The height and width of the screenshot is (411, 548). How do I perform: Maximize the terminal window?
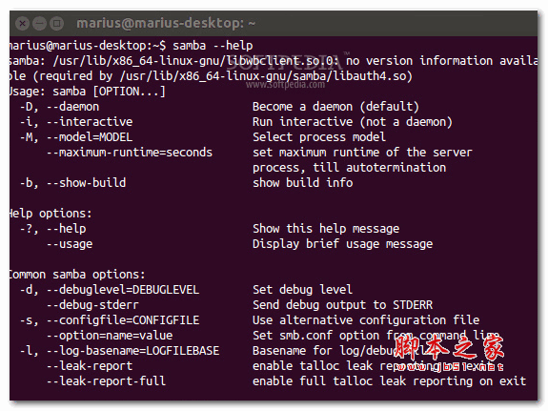pos(56,24)
